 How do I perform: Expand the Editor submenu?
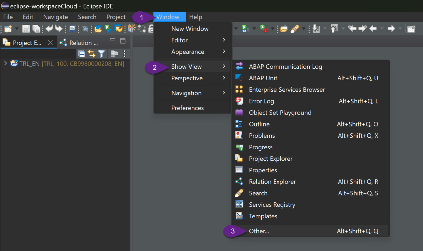point(193,40)
